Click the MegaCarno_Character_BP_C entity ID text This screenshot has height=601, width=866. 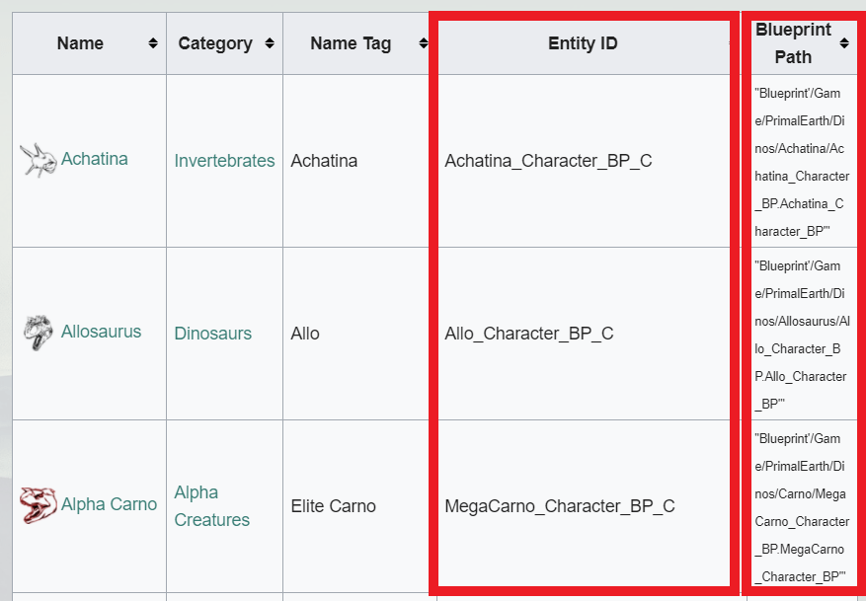(560, 506)
